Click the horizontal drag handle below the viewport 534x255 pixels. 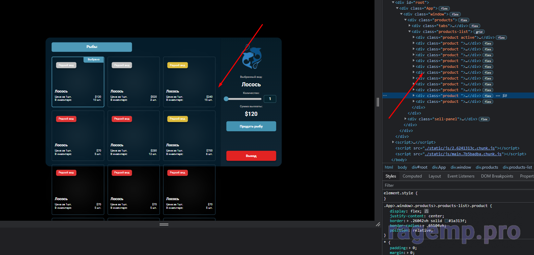click(x=164, y=224)
